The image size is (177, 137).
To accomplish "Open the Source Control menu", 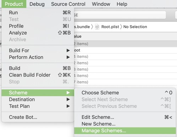I will click(x=68, y=4).
